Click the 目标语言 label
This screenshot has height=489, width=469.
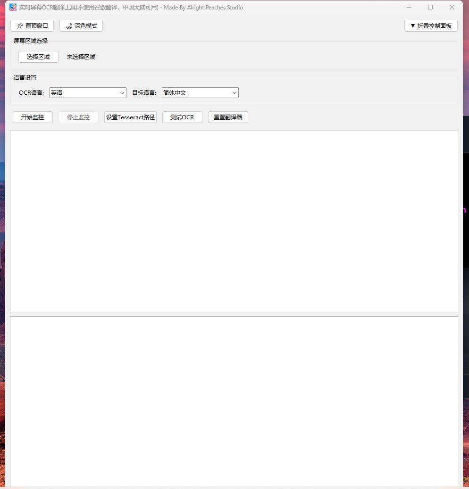(144, 93)
